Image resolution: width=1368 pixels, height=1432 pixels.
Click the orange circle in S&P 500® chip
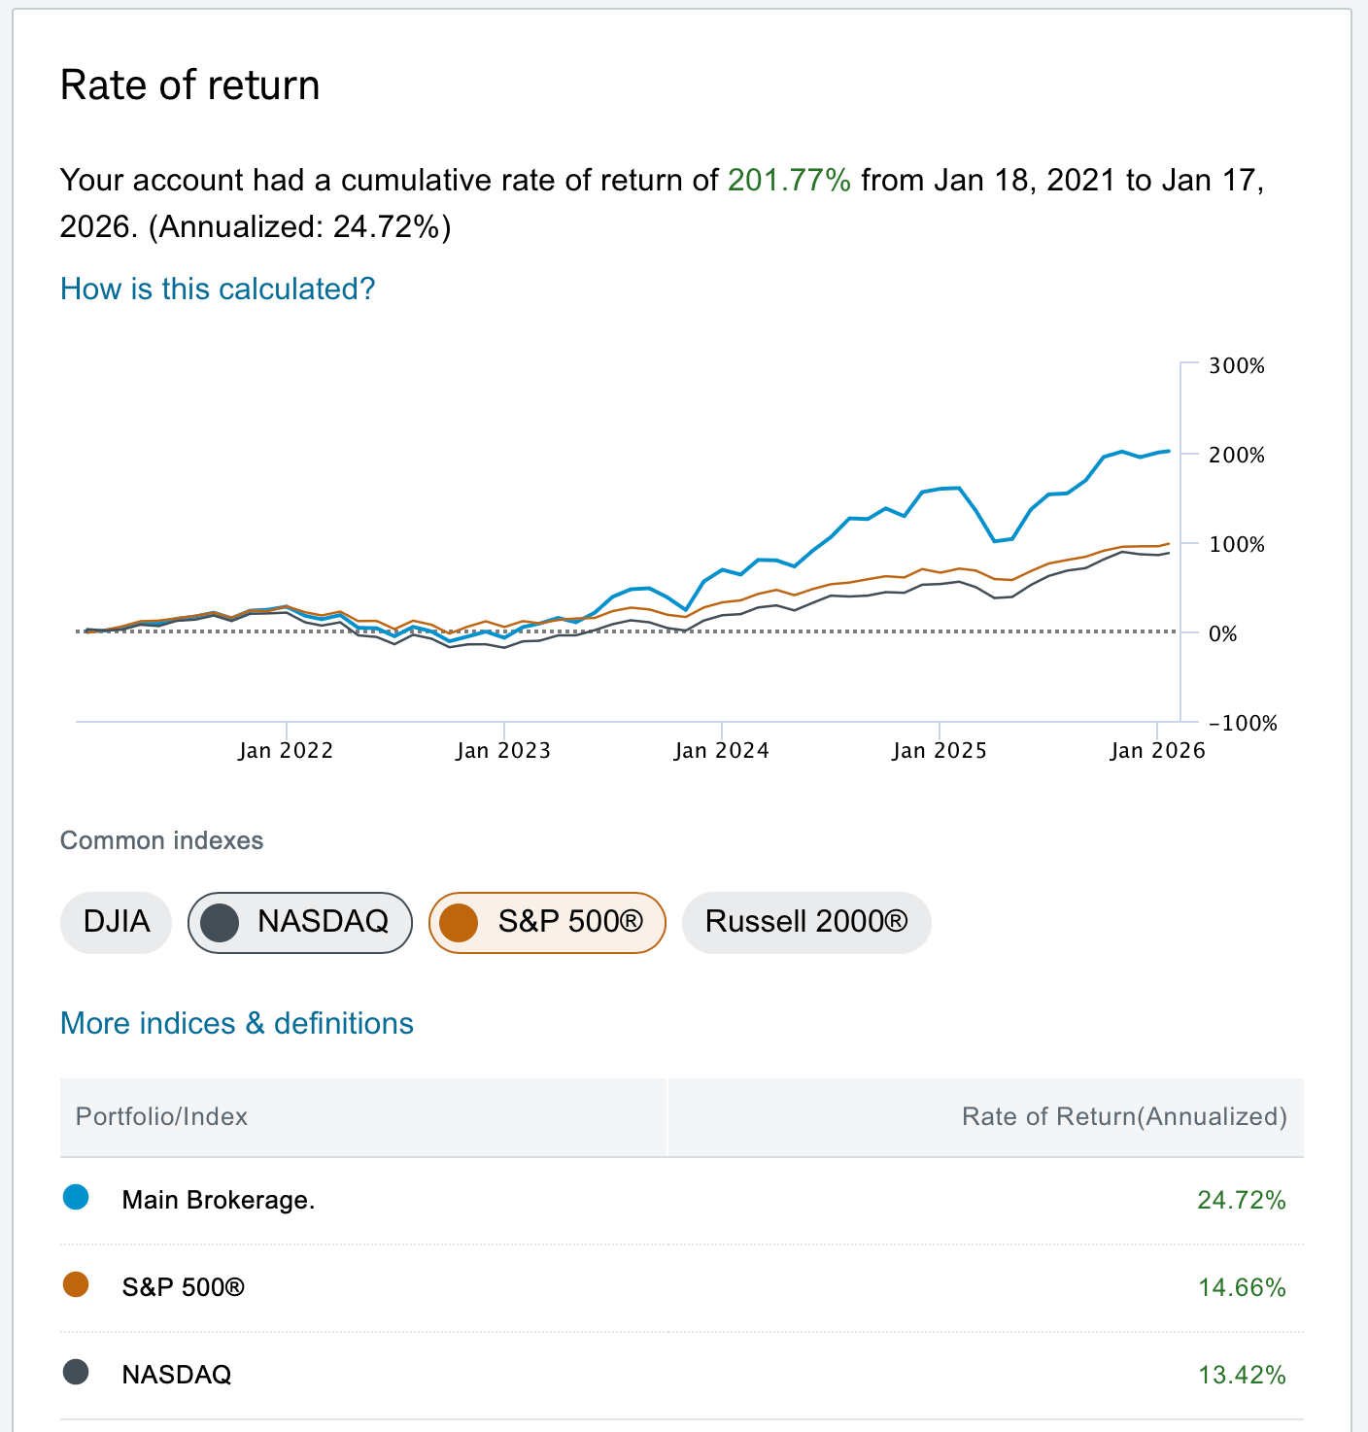pos(459,922)
